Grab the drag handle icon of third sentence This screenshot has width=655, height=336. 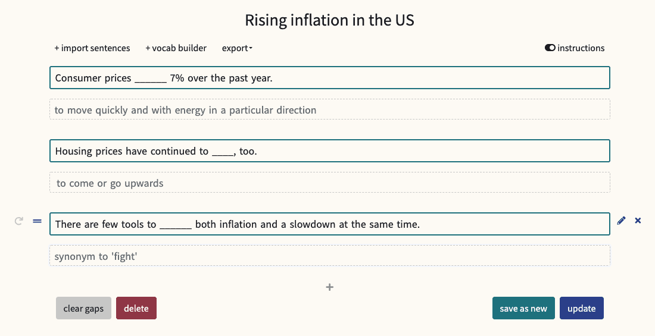(x=37, y=221)
